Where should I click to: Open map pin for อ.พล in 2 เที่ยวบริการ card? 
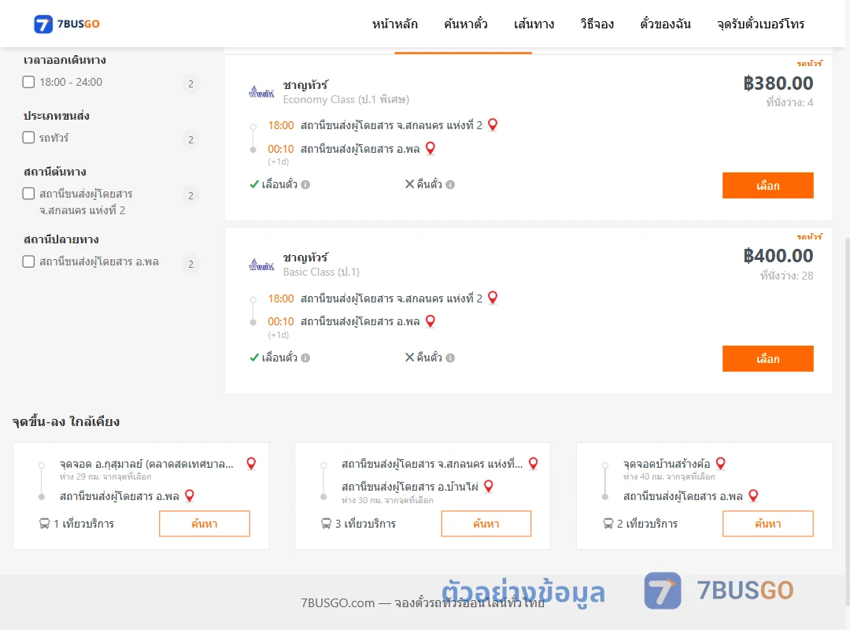pyautogui.click(x=753, y=495)
